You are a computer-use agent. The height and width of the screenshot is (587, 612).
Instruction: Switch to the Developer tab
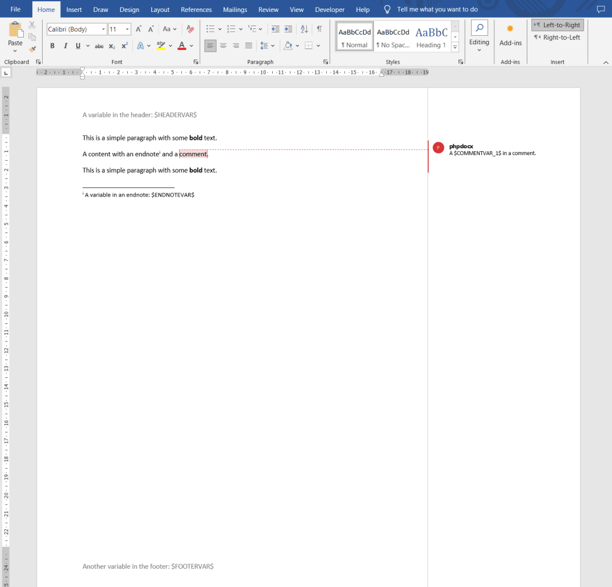click(330, 10)
